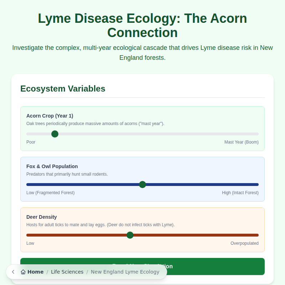Click the Poor label under the acorn slider
The image size is (285, 285).
pos(31,142)
